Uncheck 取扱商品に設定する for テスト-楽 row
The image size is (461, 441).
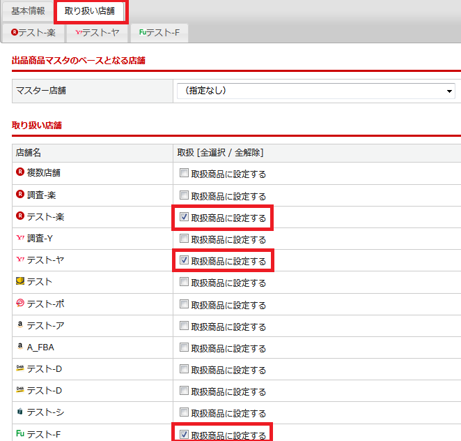[184, 216]
